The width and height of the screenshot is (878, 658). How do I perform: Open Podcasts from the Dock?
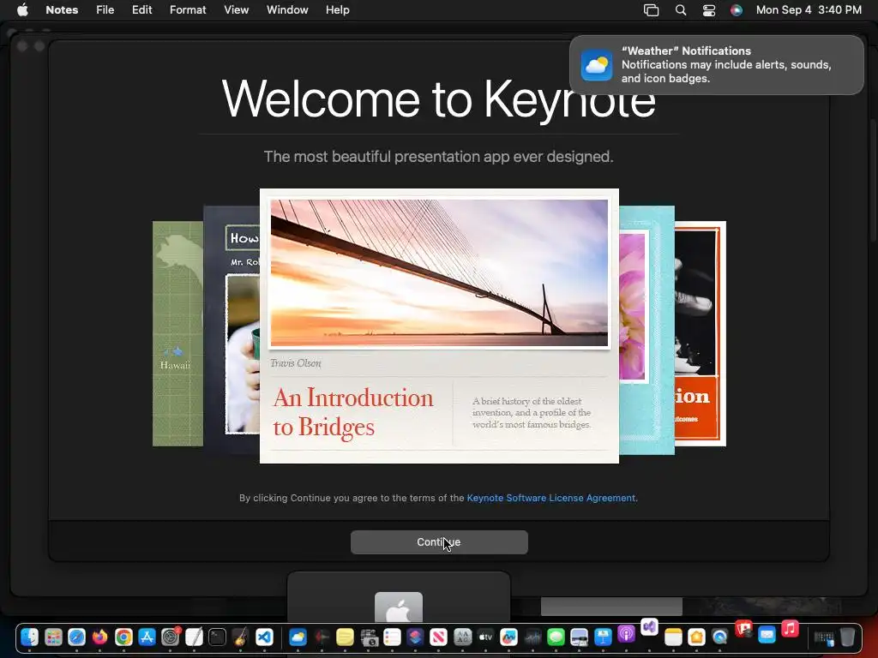[627, 633]
